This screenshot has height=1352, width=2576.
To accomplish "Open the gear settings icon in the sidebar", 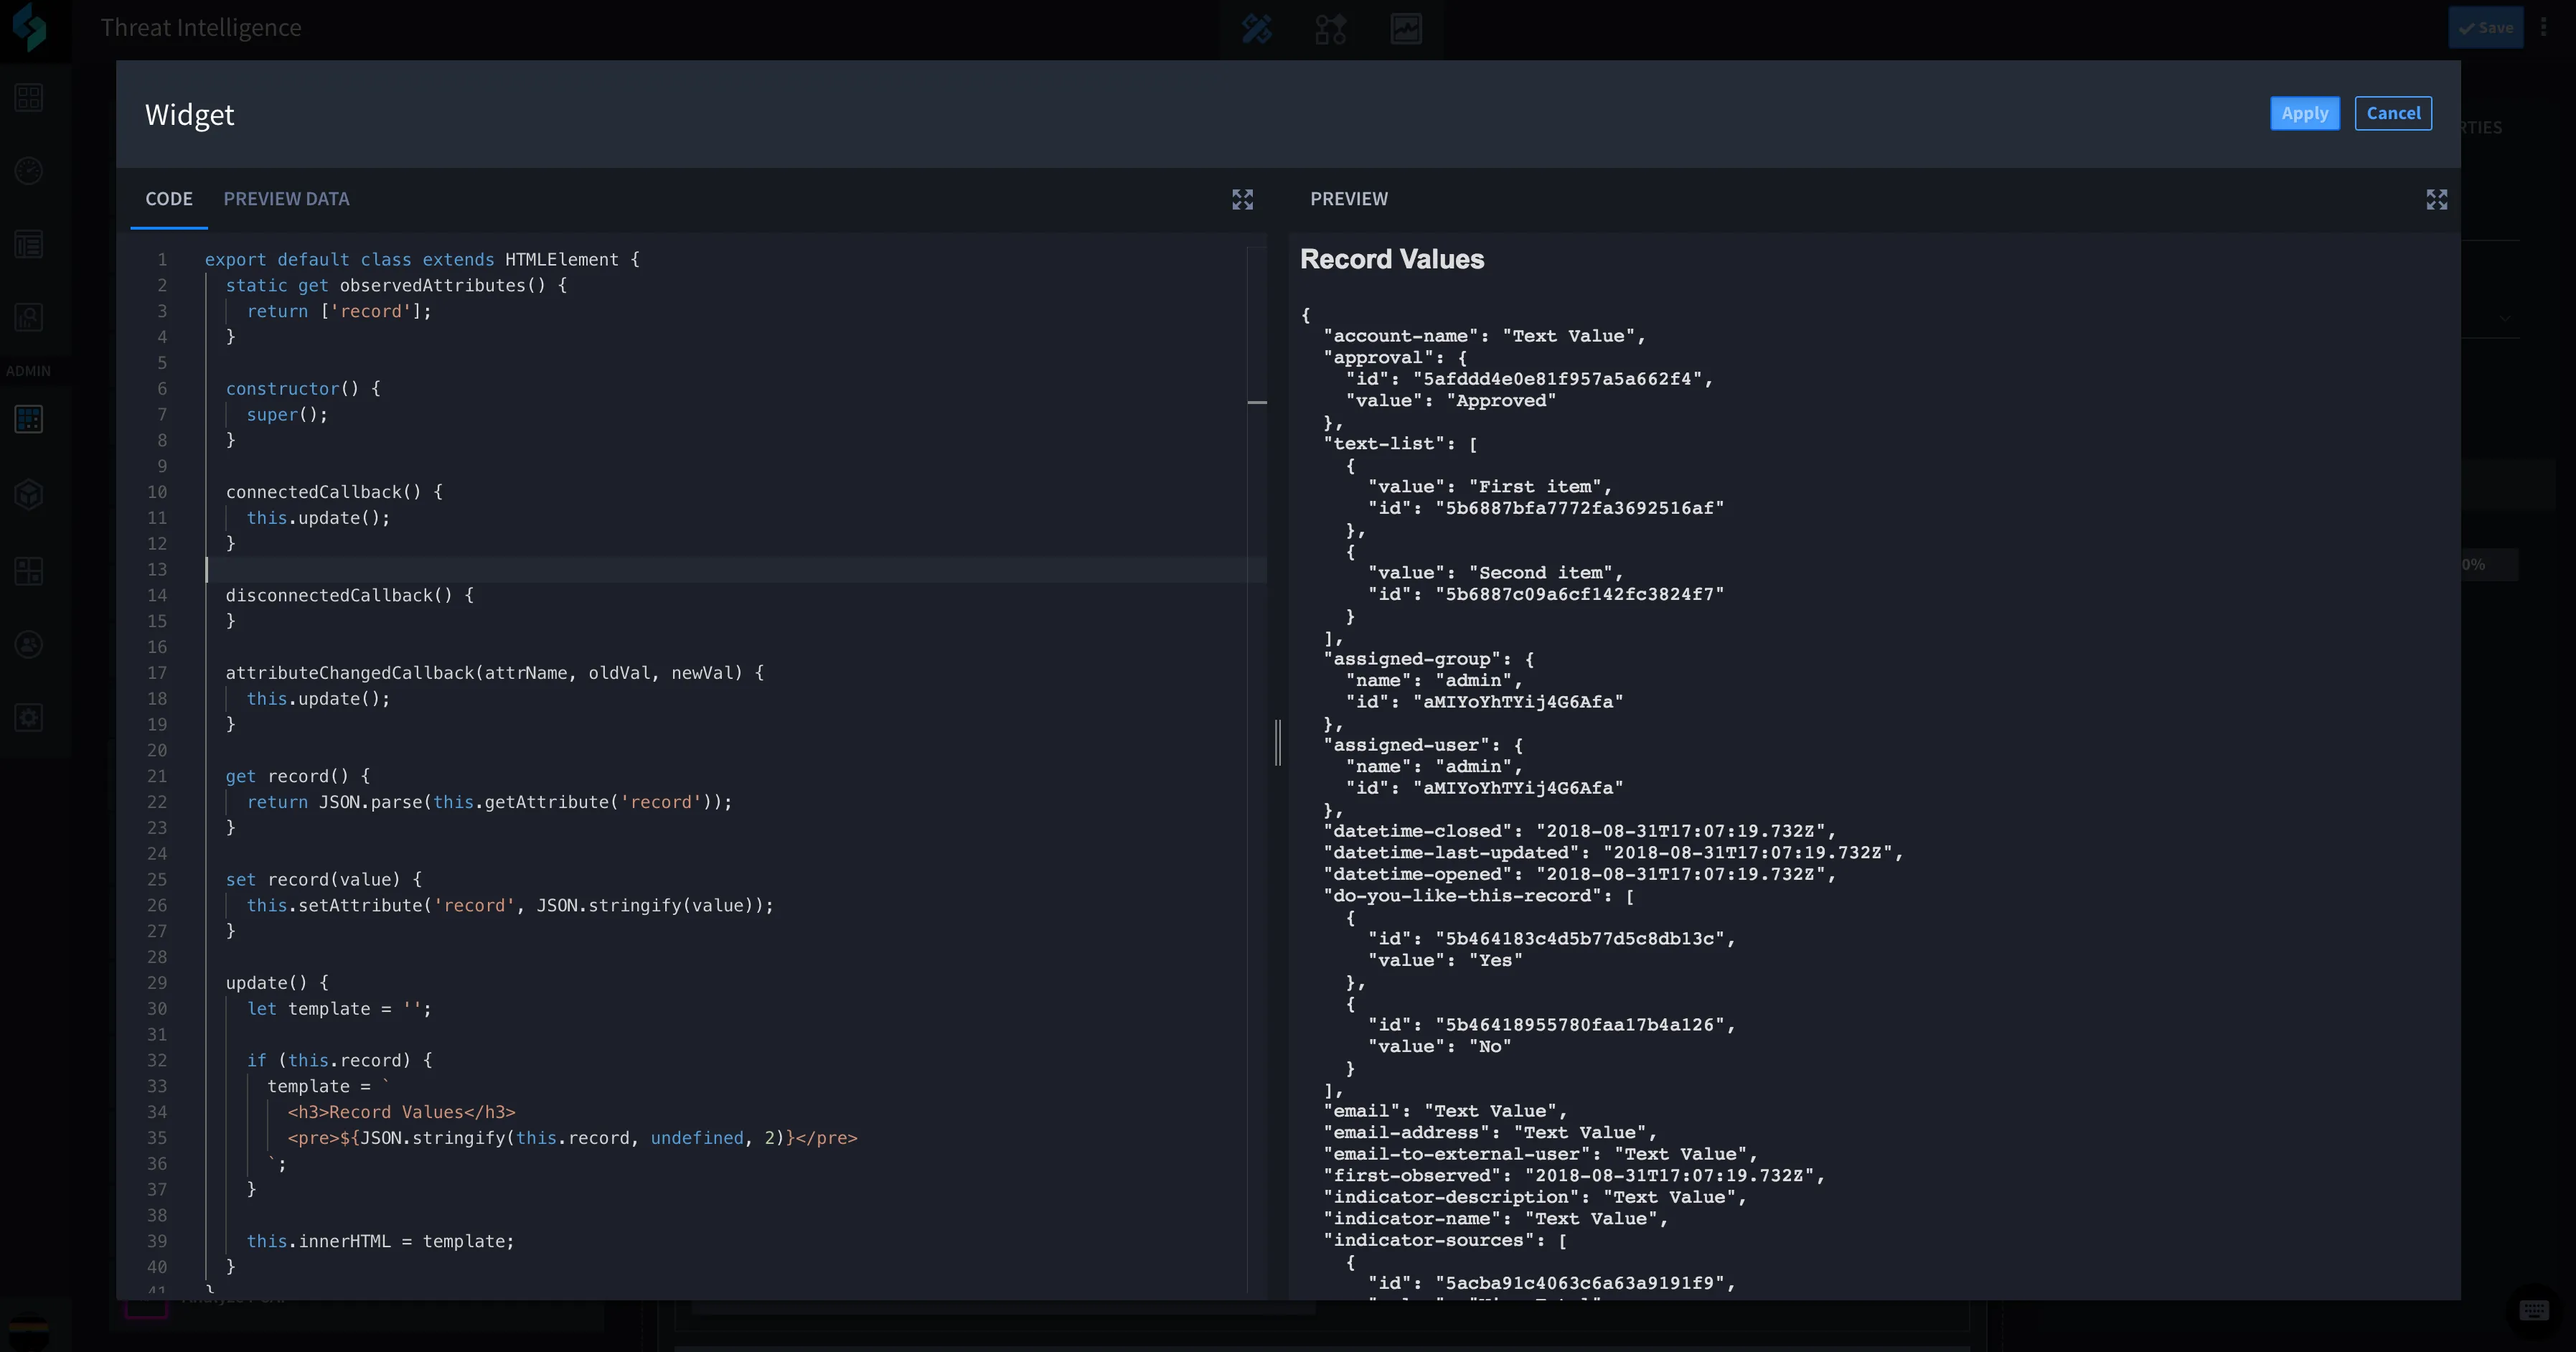I will click(x=29, y=717).
